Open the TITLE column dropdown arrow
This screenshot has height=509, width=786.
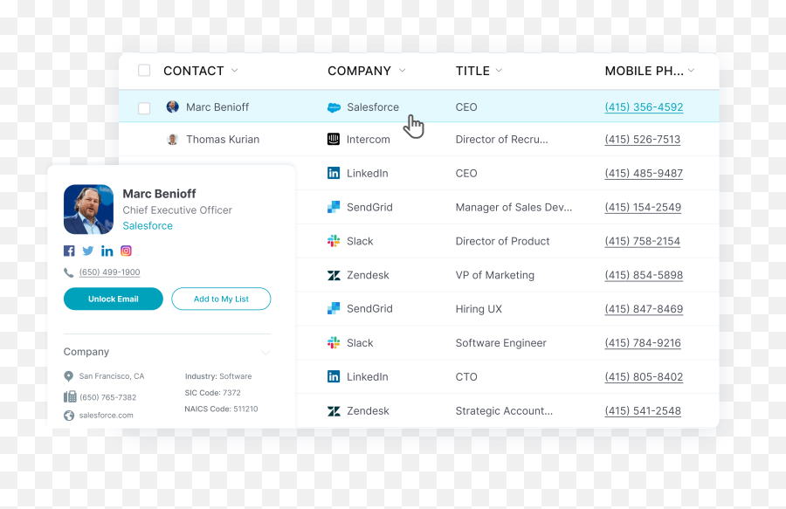(499, 70)
